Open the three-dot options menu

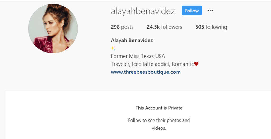coord(210,10)
